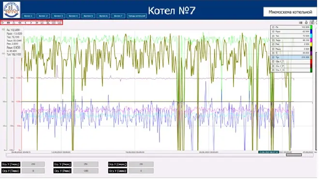319x179 pixels.
Task: Click the Рмин value input field
Action: tap(86, 171)
